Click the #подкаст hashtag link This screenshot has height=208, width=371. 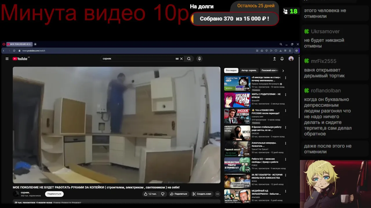click(x=77, y=203)
